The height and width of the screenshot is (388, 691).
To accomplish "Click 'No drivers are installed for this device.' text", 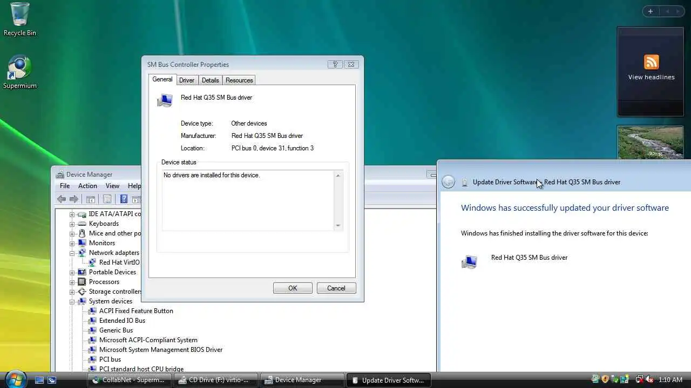I will [x=212, y=175].
